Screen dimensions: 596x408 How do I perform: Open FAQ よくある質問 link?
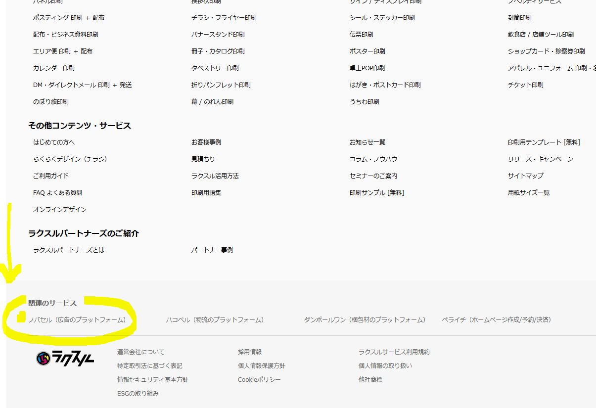tap(58, 193)
